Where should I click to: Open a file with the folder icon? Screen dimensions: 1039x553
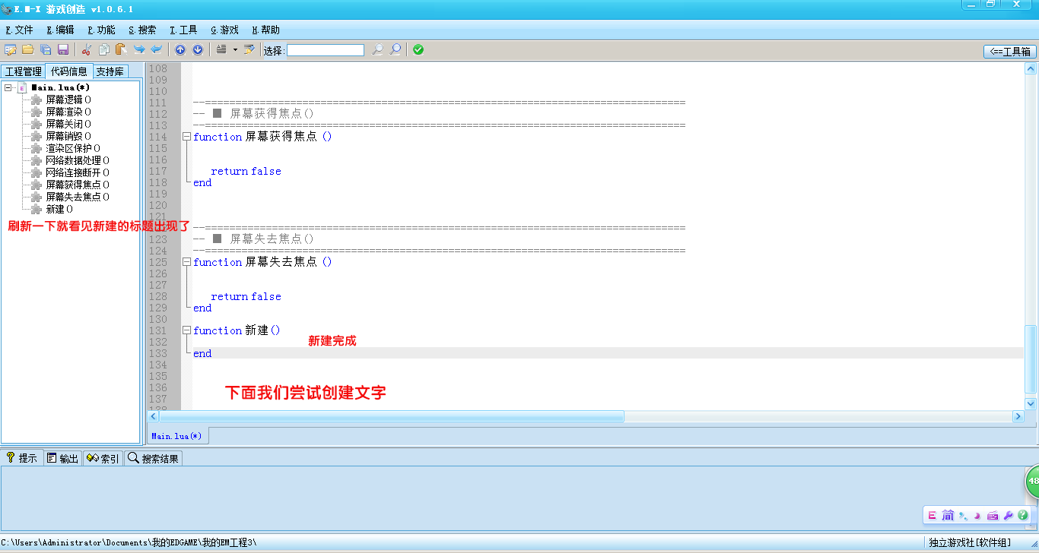[x=27, y=49]
